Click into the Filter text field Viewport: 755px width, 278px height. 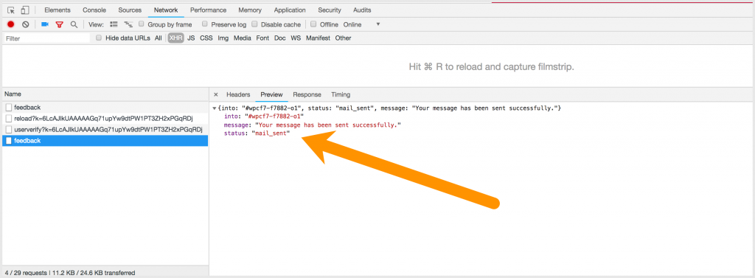[x=46, y=38]
